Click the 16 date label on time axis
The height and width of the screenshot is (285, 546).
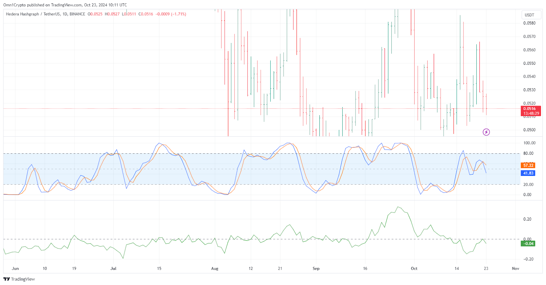365,269
